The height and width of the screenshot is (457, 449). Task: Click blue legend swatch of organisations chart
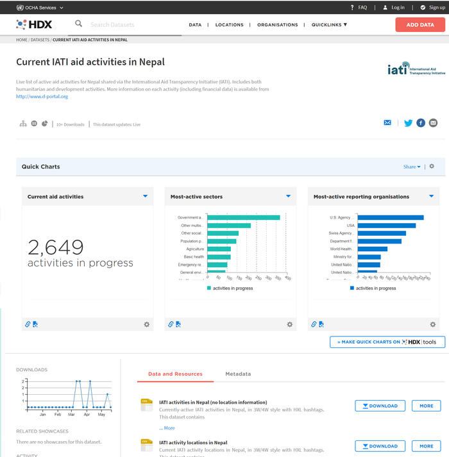point(352,288)
